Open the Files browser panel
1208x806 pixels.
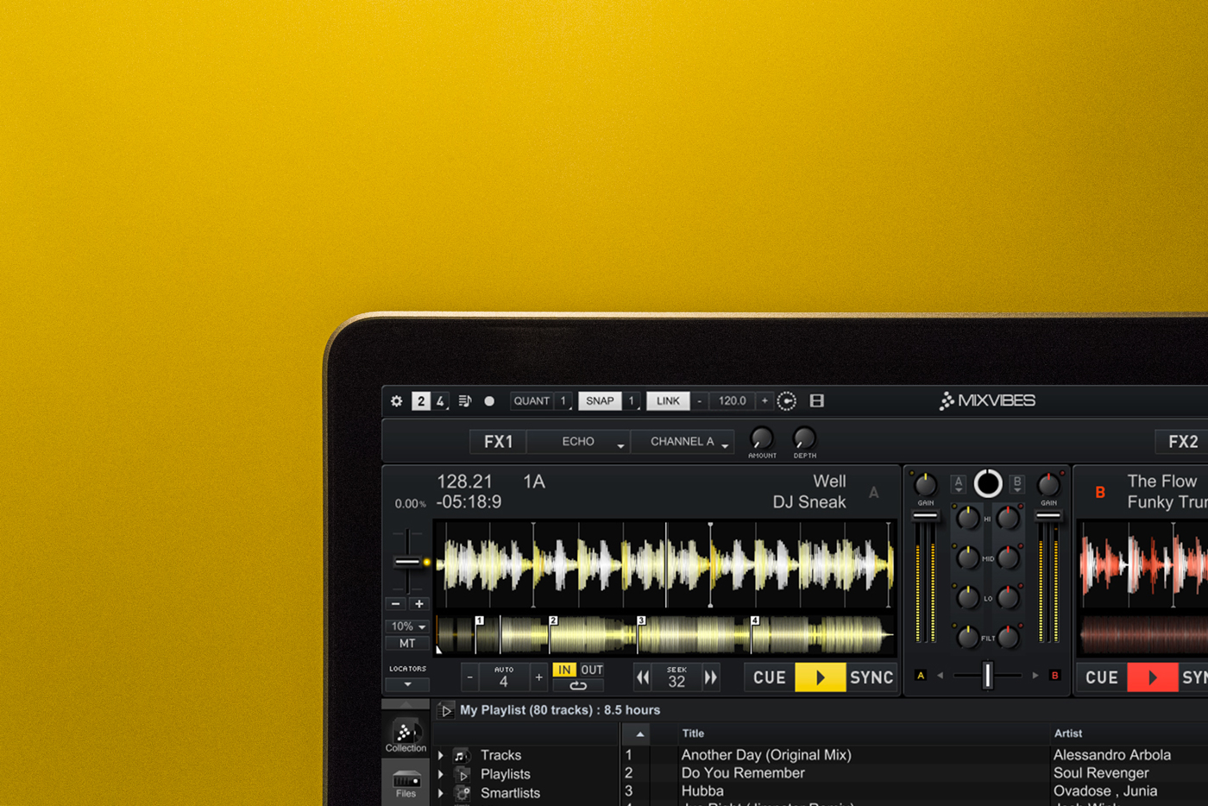(406, 784)
